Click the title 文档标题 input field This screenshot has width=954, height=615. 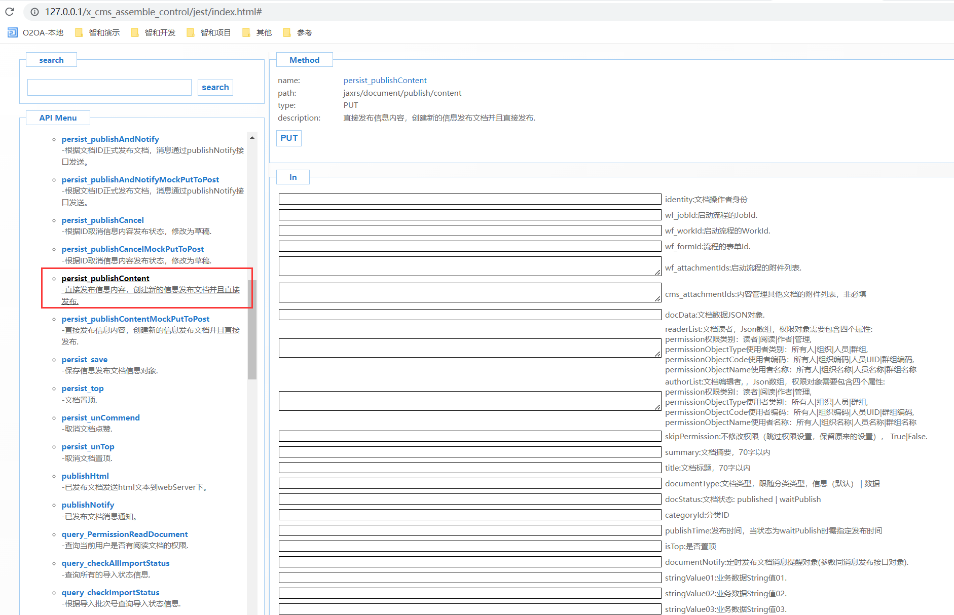point(469,468)
